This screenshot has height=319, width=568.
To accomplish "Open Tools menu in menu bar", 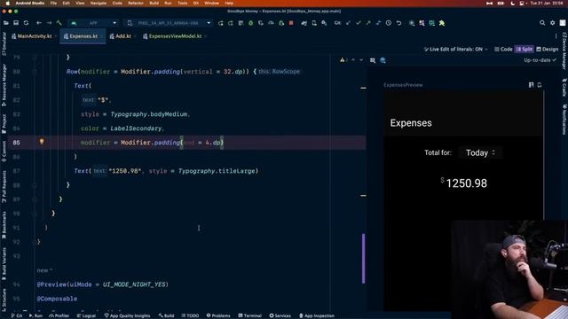I will point(182,3).
